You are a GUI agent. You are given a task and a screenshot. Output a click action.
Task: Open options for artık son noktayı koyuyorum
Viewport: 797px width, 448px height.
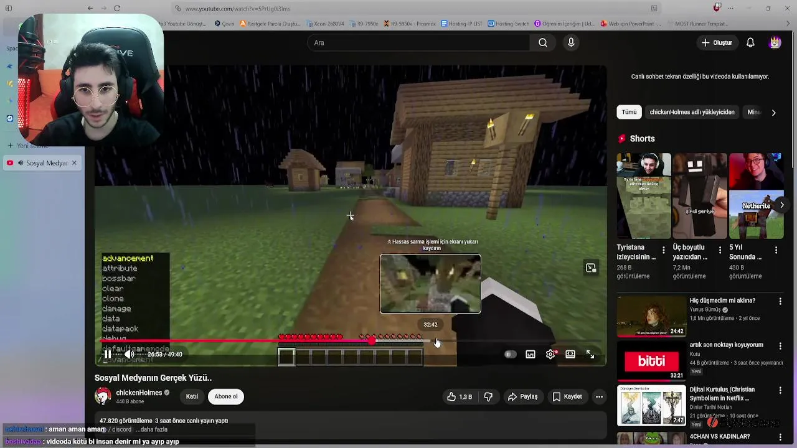pos(780,345)
